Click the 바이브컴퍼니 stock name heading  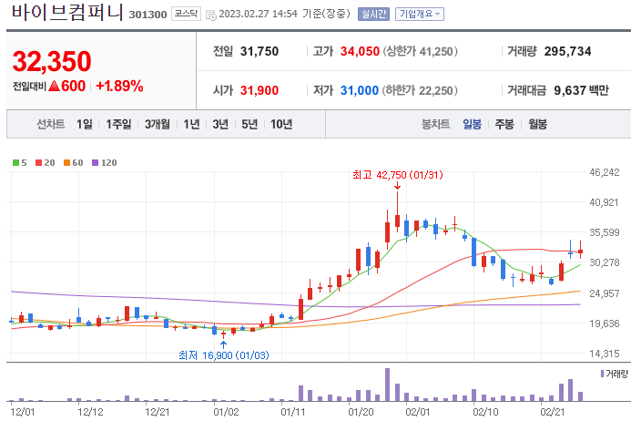pos(67,12)
